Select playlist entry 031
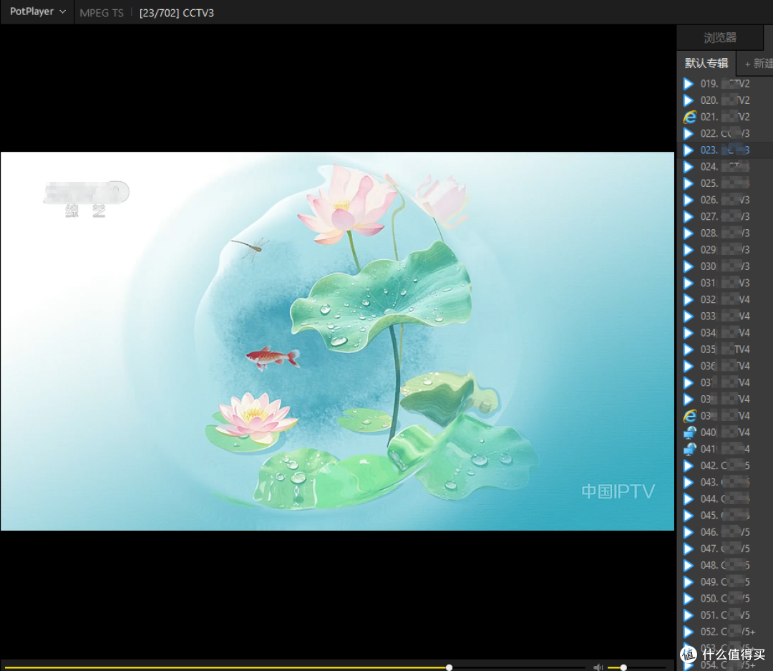This screenshot has height=671, width=773. [725, 283]
